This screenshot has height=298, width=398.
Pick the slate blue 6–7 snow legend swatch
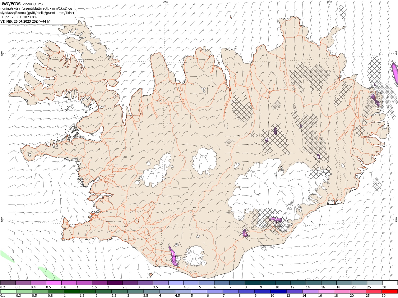[221, 283]
